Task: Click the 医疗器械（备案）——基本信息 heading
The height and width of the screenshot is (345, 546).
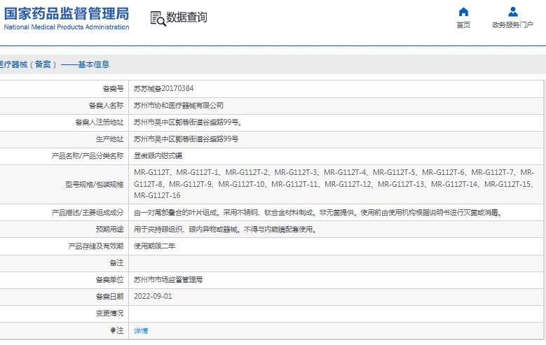Action: point(55,64)
